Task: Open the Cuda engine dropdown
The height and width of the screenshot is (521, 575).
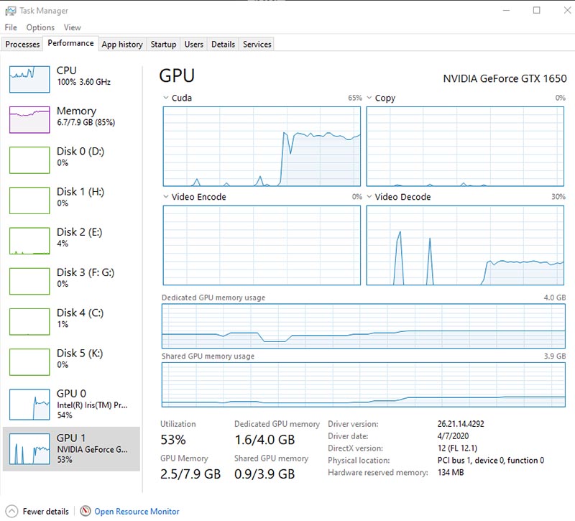Action: click(166, 98)
